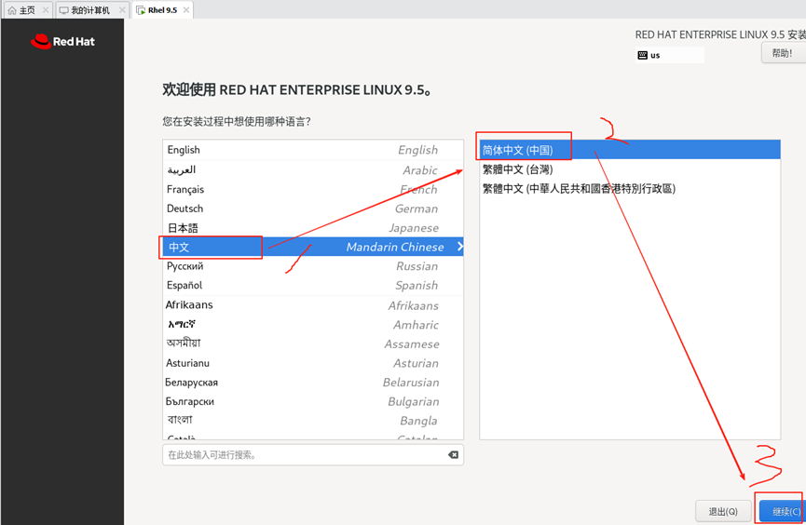
Task: Select English in the language list
Action: 312,150
